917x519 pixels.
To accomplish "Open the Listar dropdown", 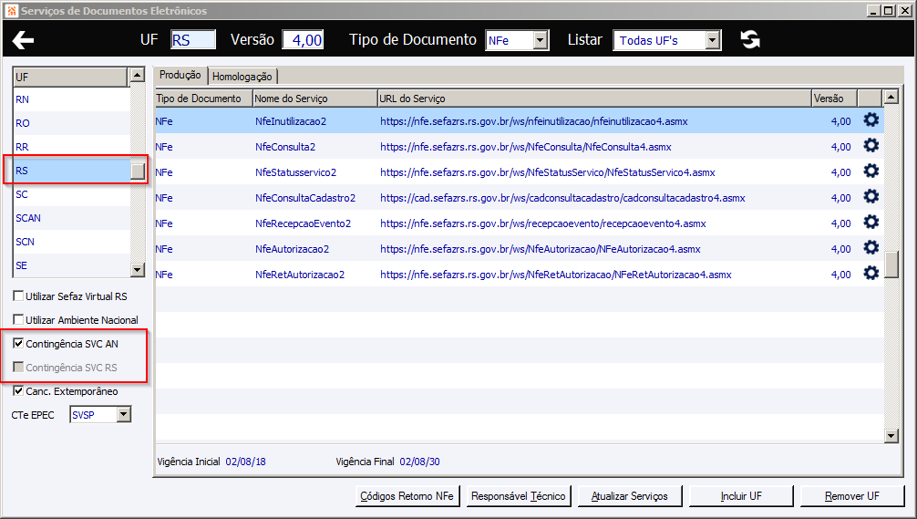I will pos(712,40).
